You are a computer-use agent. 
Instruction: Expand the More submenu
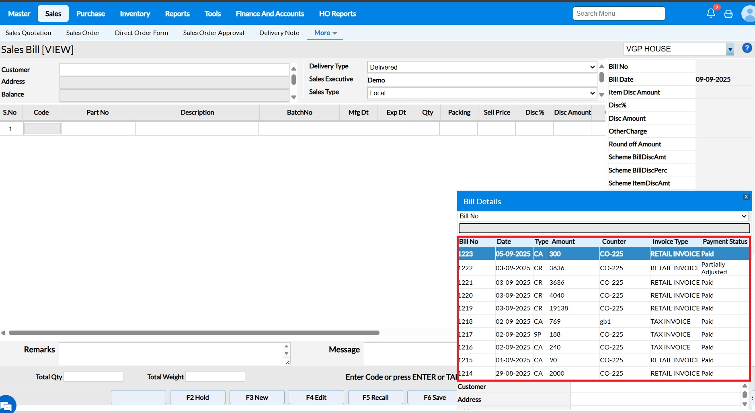click(x=325, y=33)
